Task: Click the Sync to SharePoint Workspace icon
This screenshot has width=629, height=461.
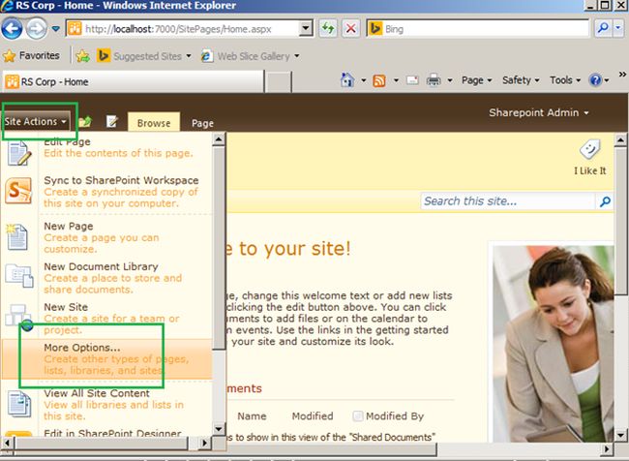Action: pos(18,191)
